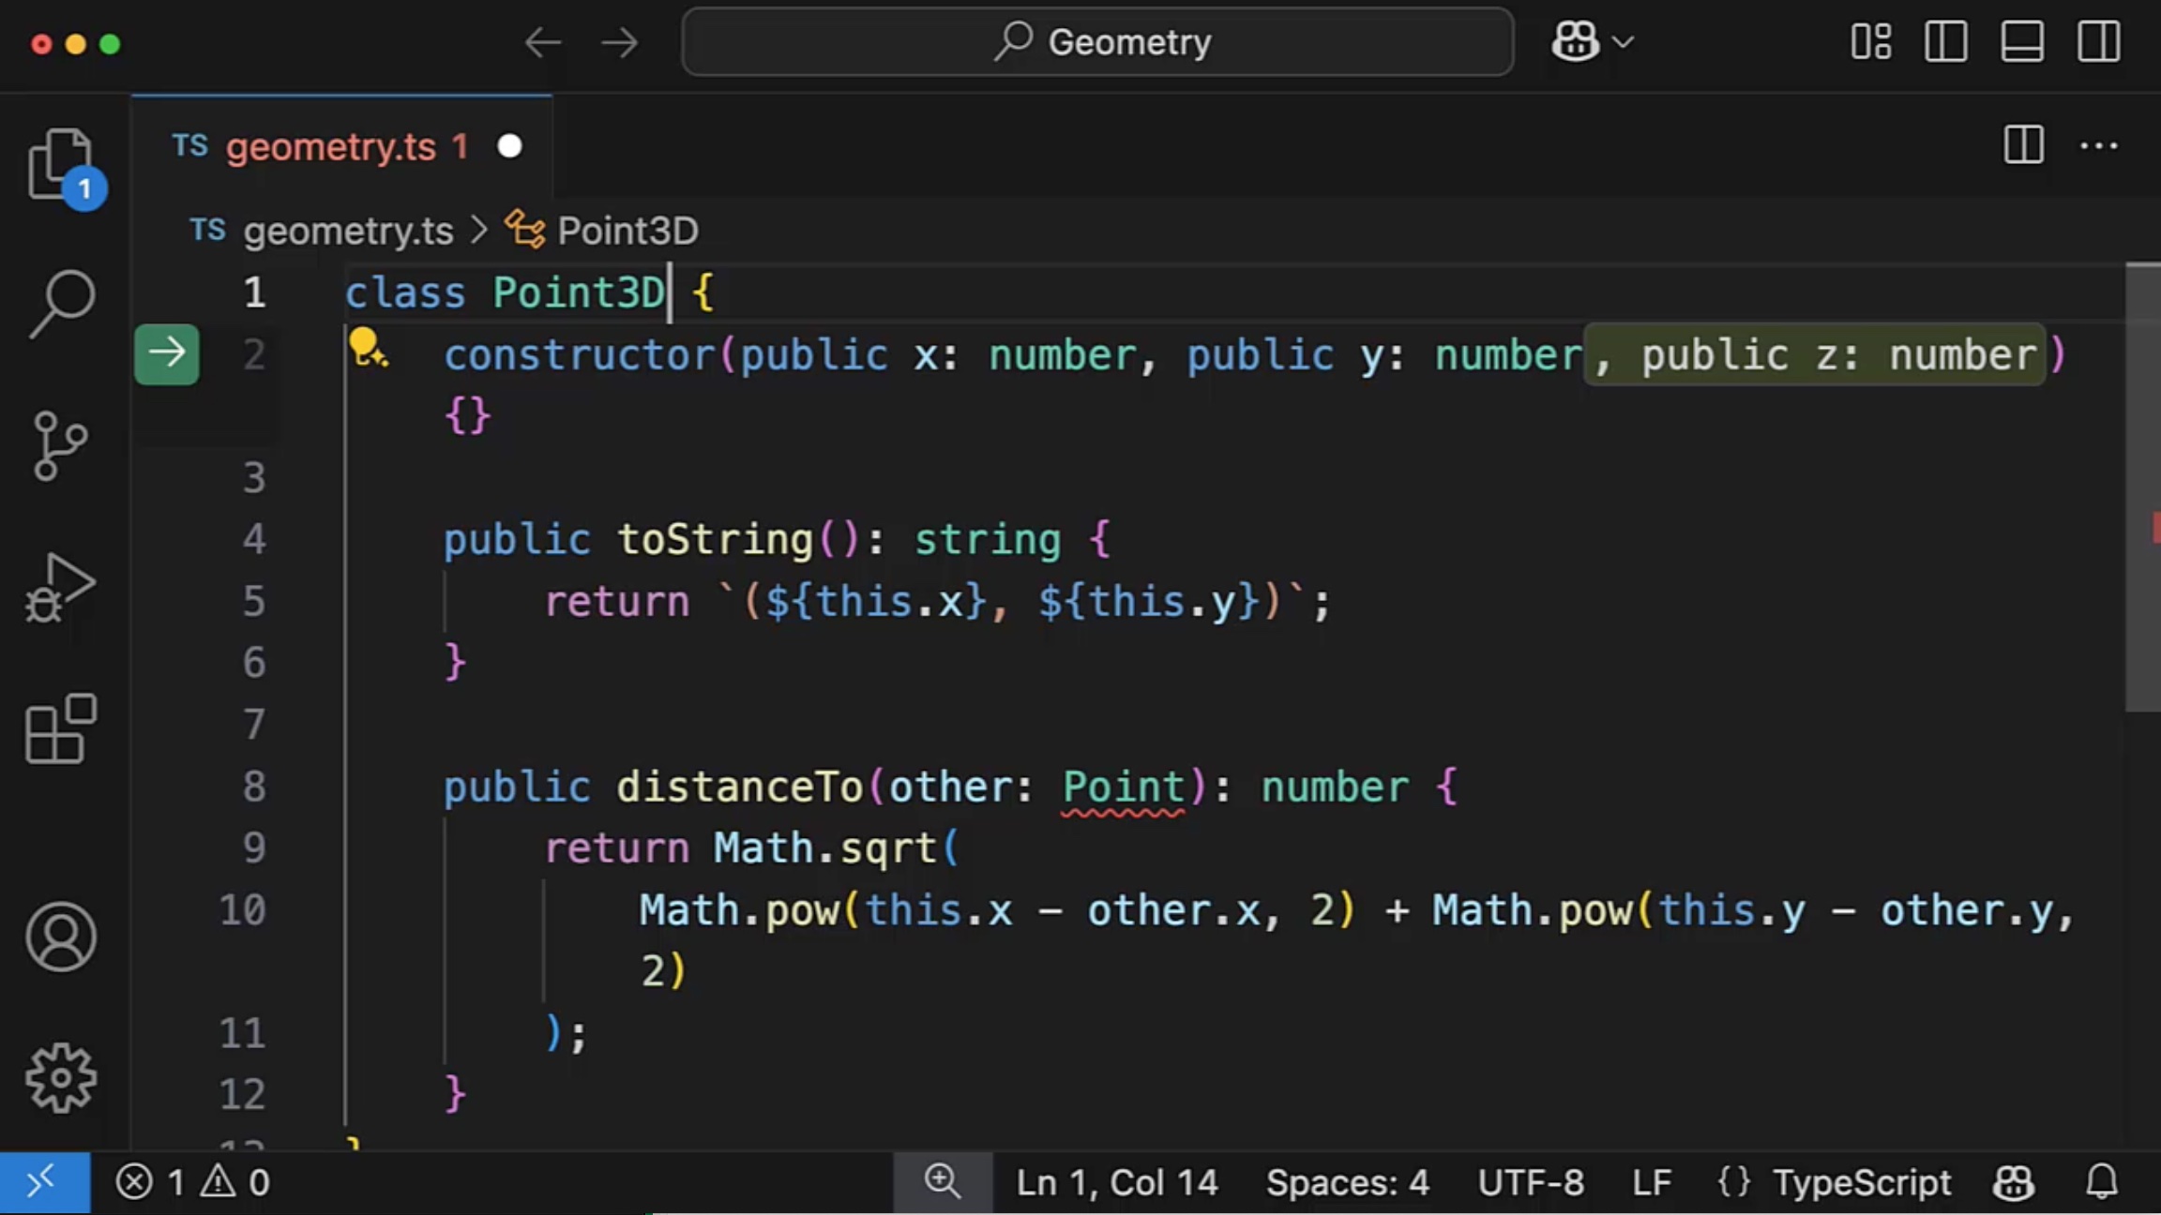Screen dimensions: 2161x1215
Task: Change encoding via UTF-8
Action: (1531, 1182)
